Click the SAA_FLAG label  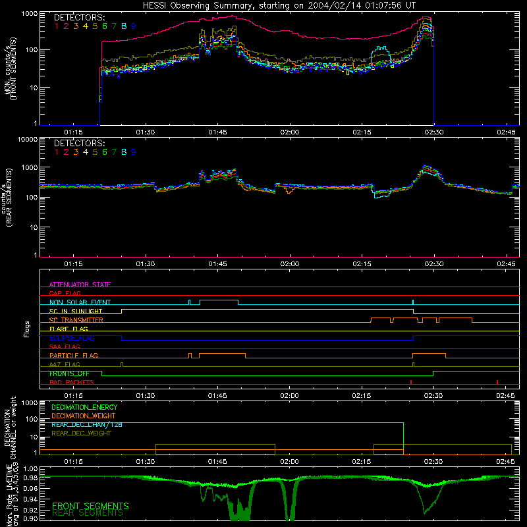coord(65,347)
